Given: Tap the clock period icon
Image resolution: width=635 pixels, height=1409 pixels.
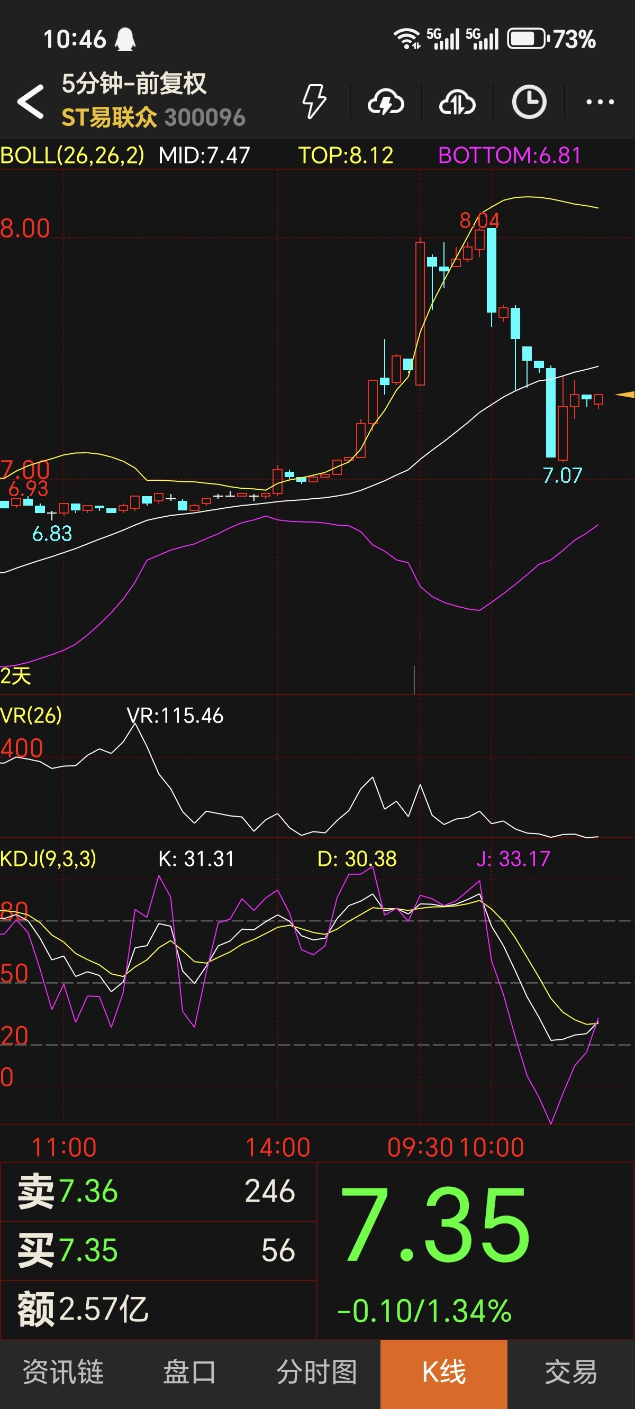Looking at the screenshot, I should [x=529, y=102].
